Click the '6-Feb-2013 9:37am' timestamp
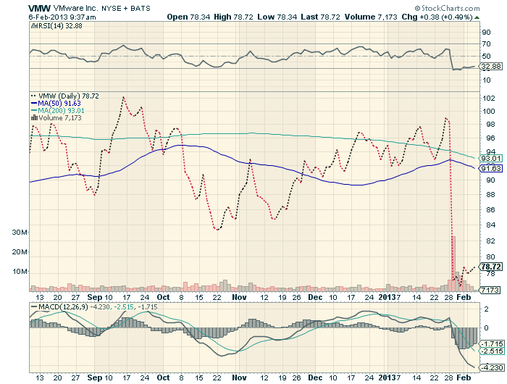 tap(62, 17)
